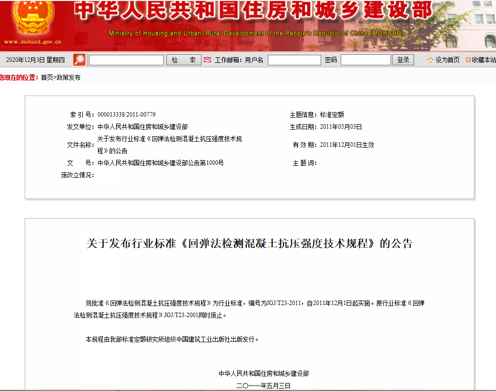Click the paragraph about 中国建筑工业出版社
The image size is (496, 391).
coord(172,339)
